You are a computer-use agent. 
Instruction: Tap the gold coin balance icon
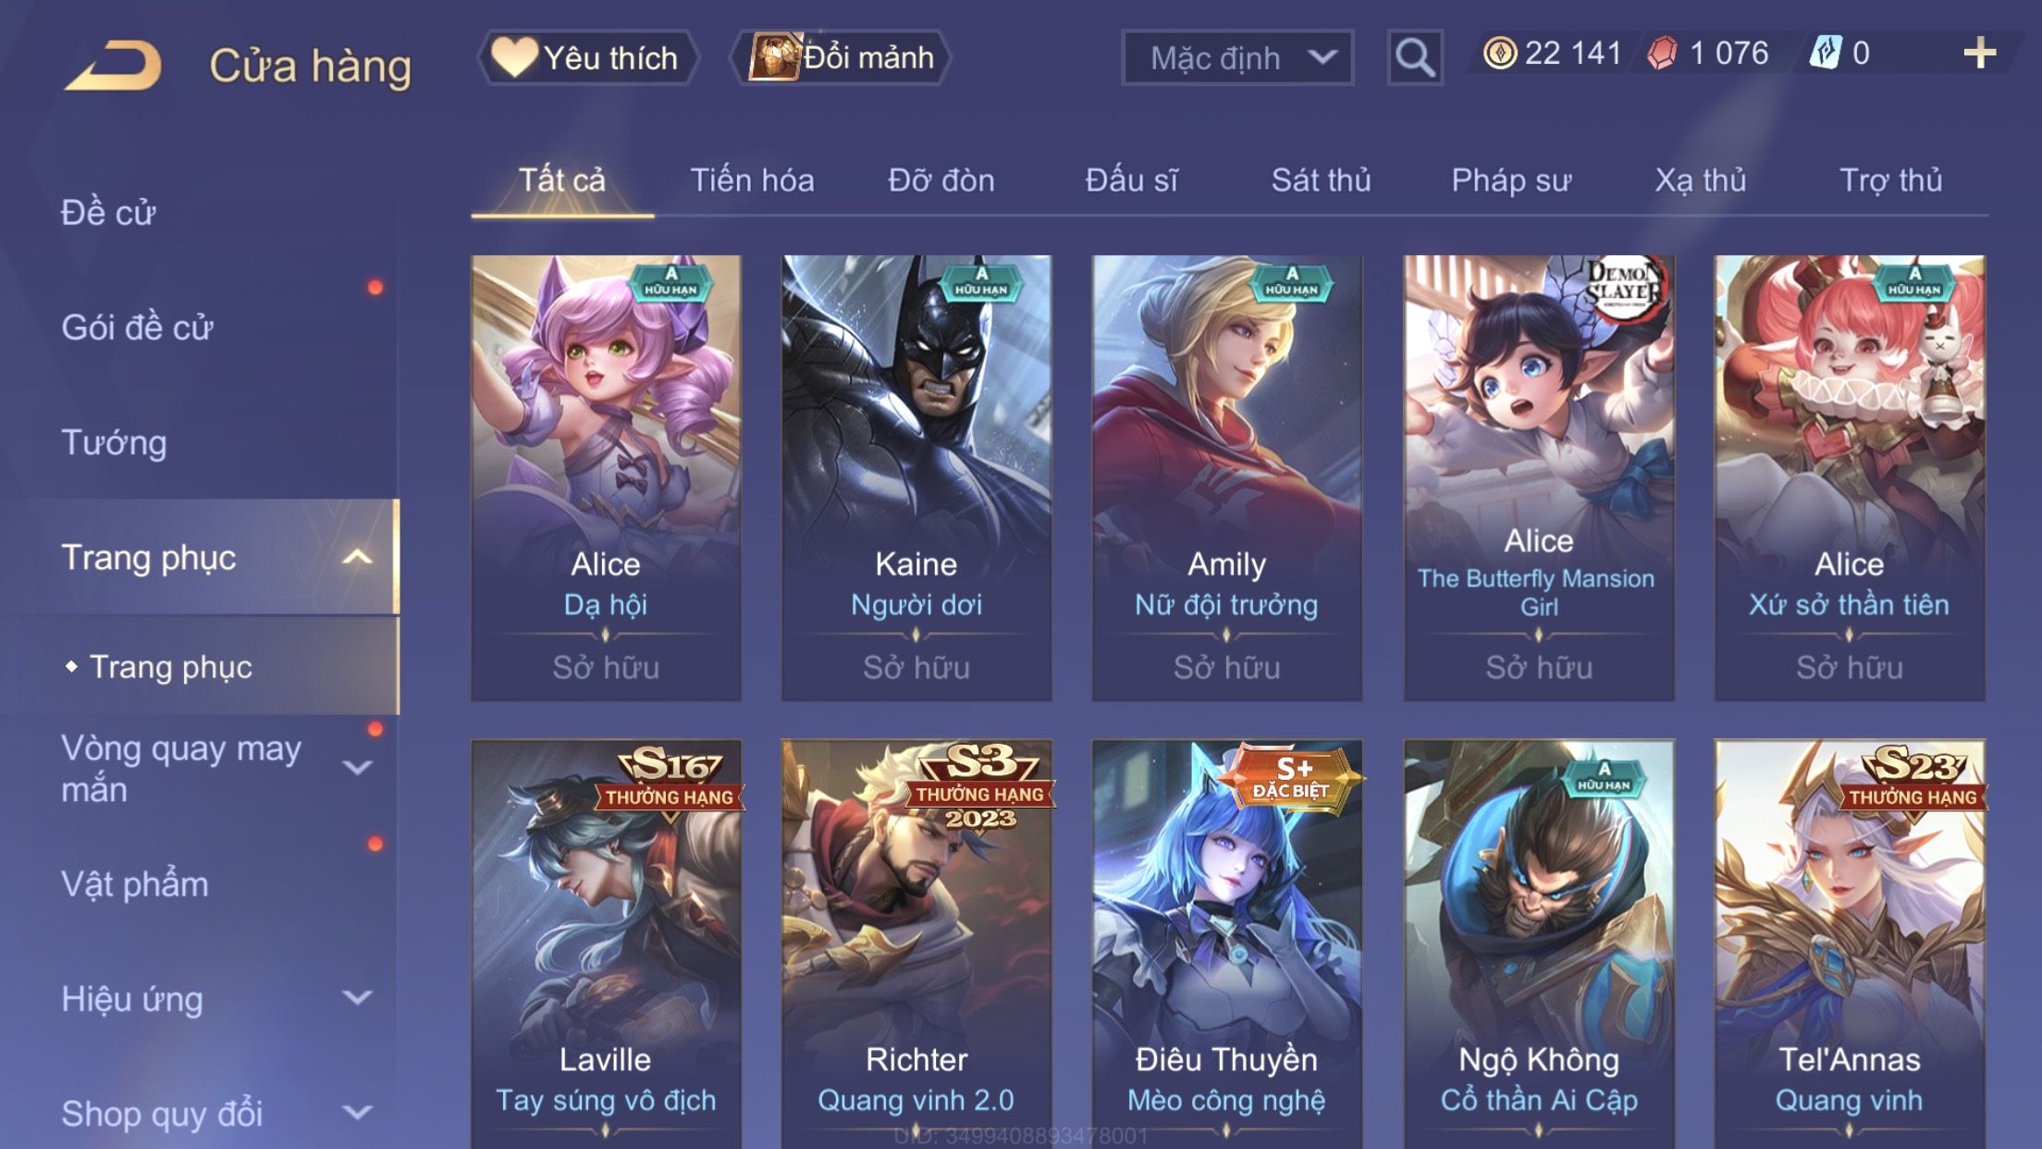(1499, 53)
